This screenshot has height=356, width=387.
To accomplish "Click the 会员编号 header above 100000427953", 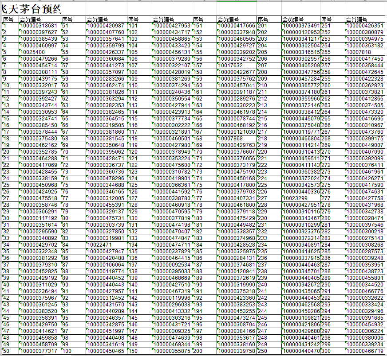I will click(172, 19).
